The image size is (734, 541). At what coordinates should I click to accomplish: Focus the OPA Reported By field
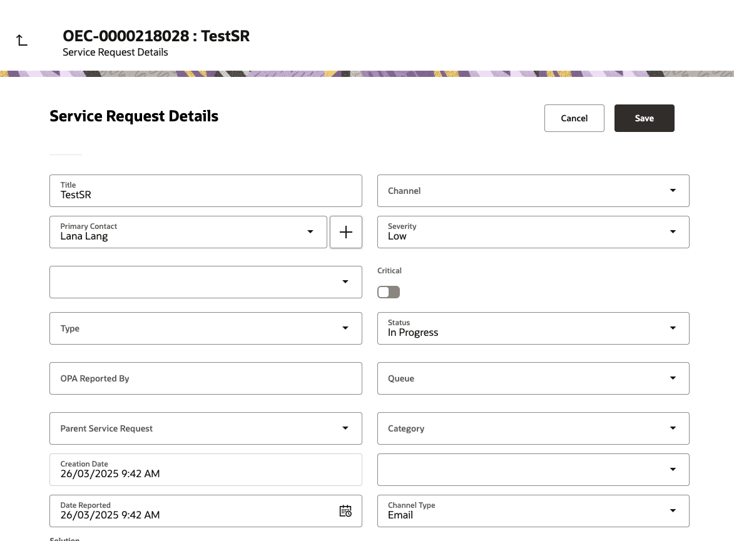(205, 378)
